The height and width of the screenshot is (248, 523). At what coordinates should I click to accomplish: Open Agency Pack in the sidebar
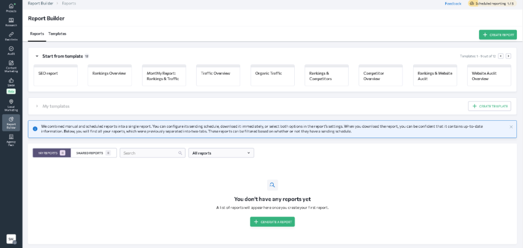[x=11, y=140]
